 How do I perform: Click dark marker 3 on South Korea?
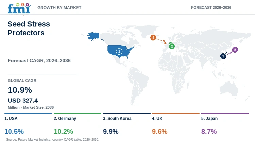(x=223, y=56)
